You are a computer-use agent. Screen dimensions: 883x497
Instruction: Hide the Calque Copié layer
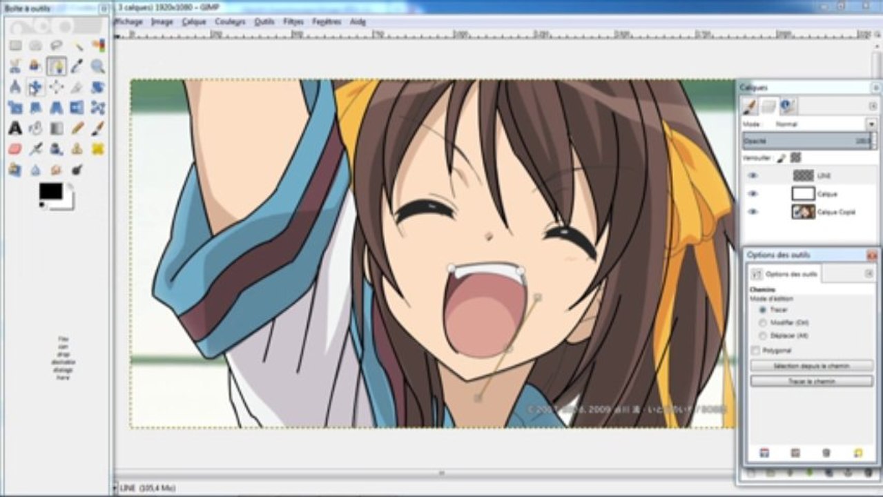coord(753,212)
